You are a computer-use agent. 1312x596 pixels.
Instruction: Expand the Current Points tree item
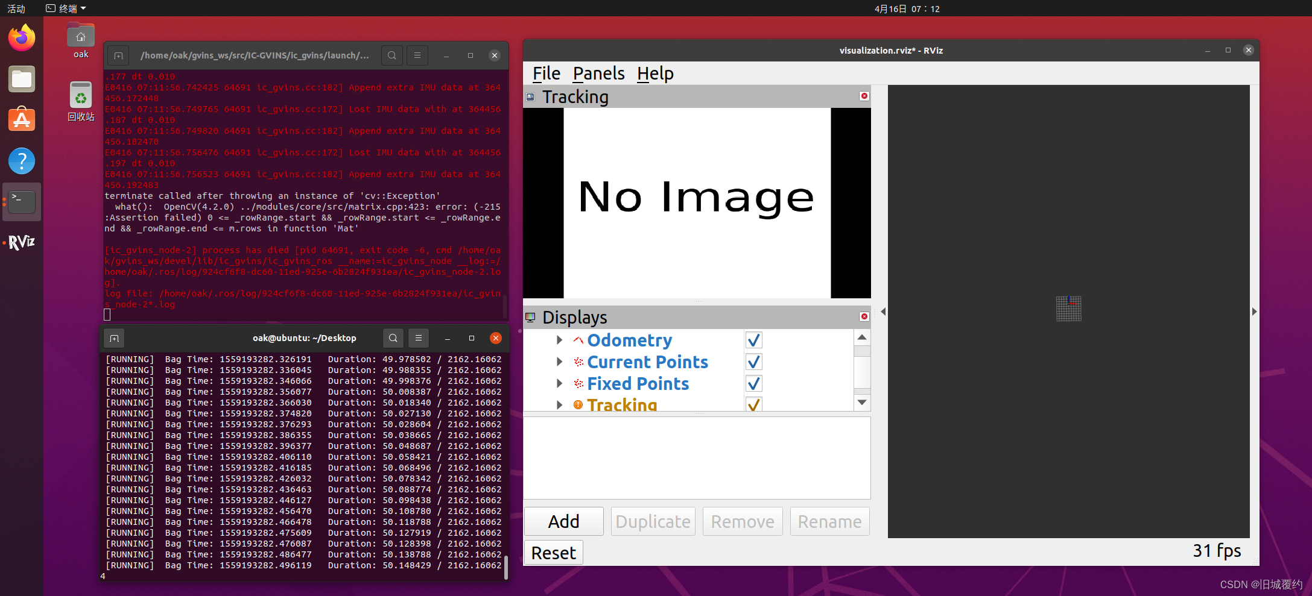tap(559, 362)
